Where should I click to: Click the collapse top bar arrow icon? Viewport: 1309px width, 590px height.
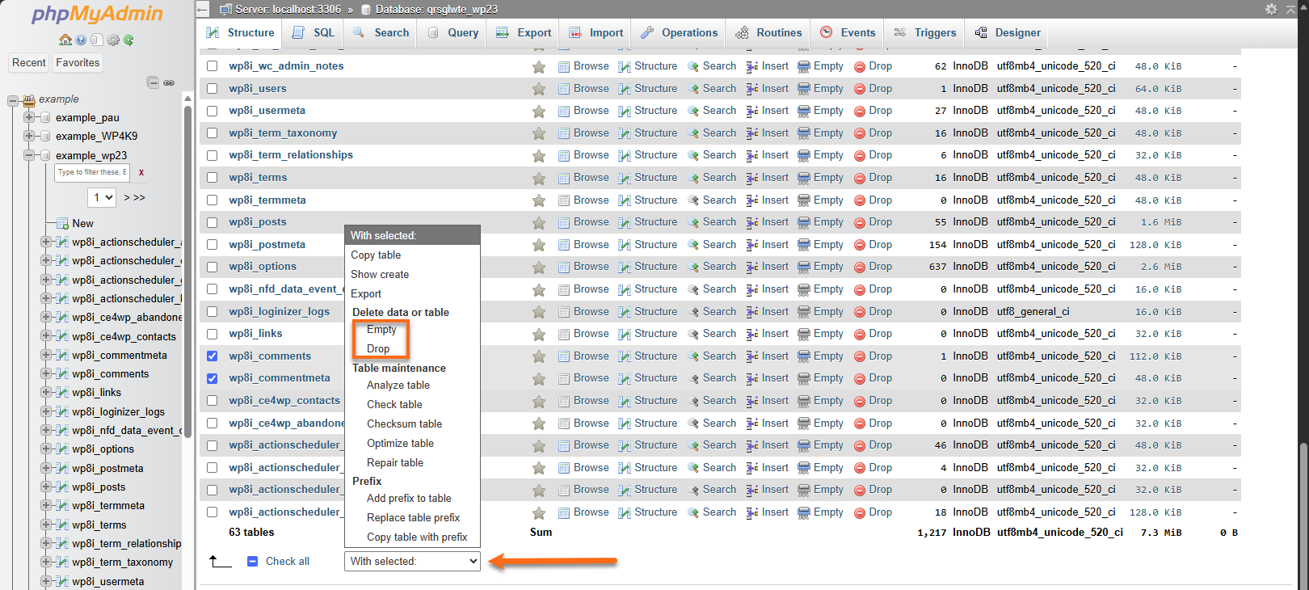(1291, 9)
